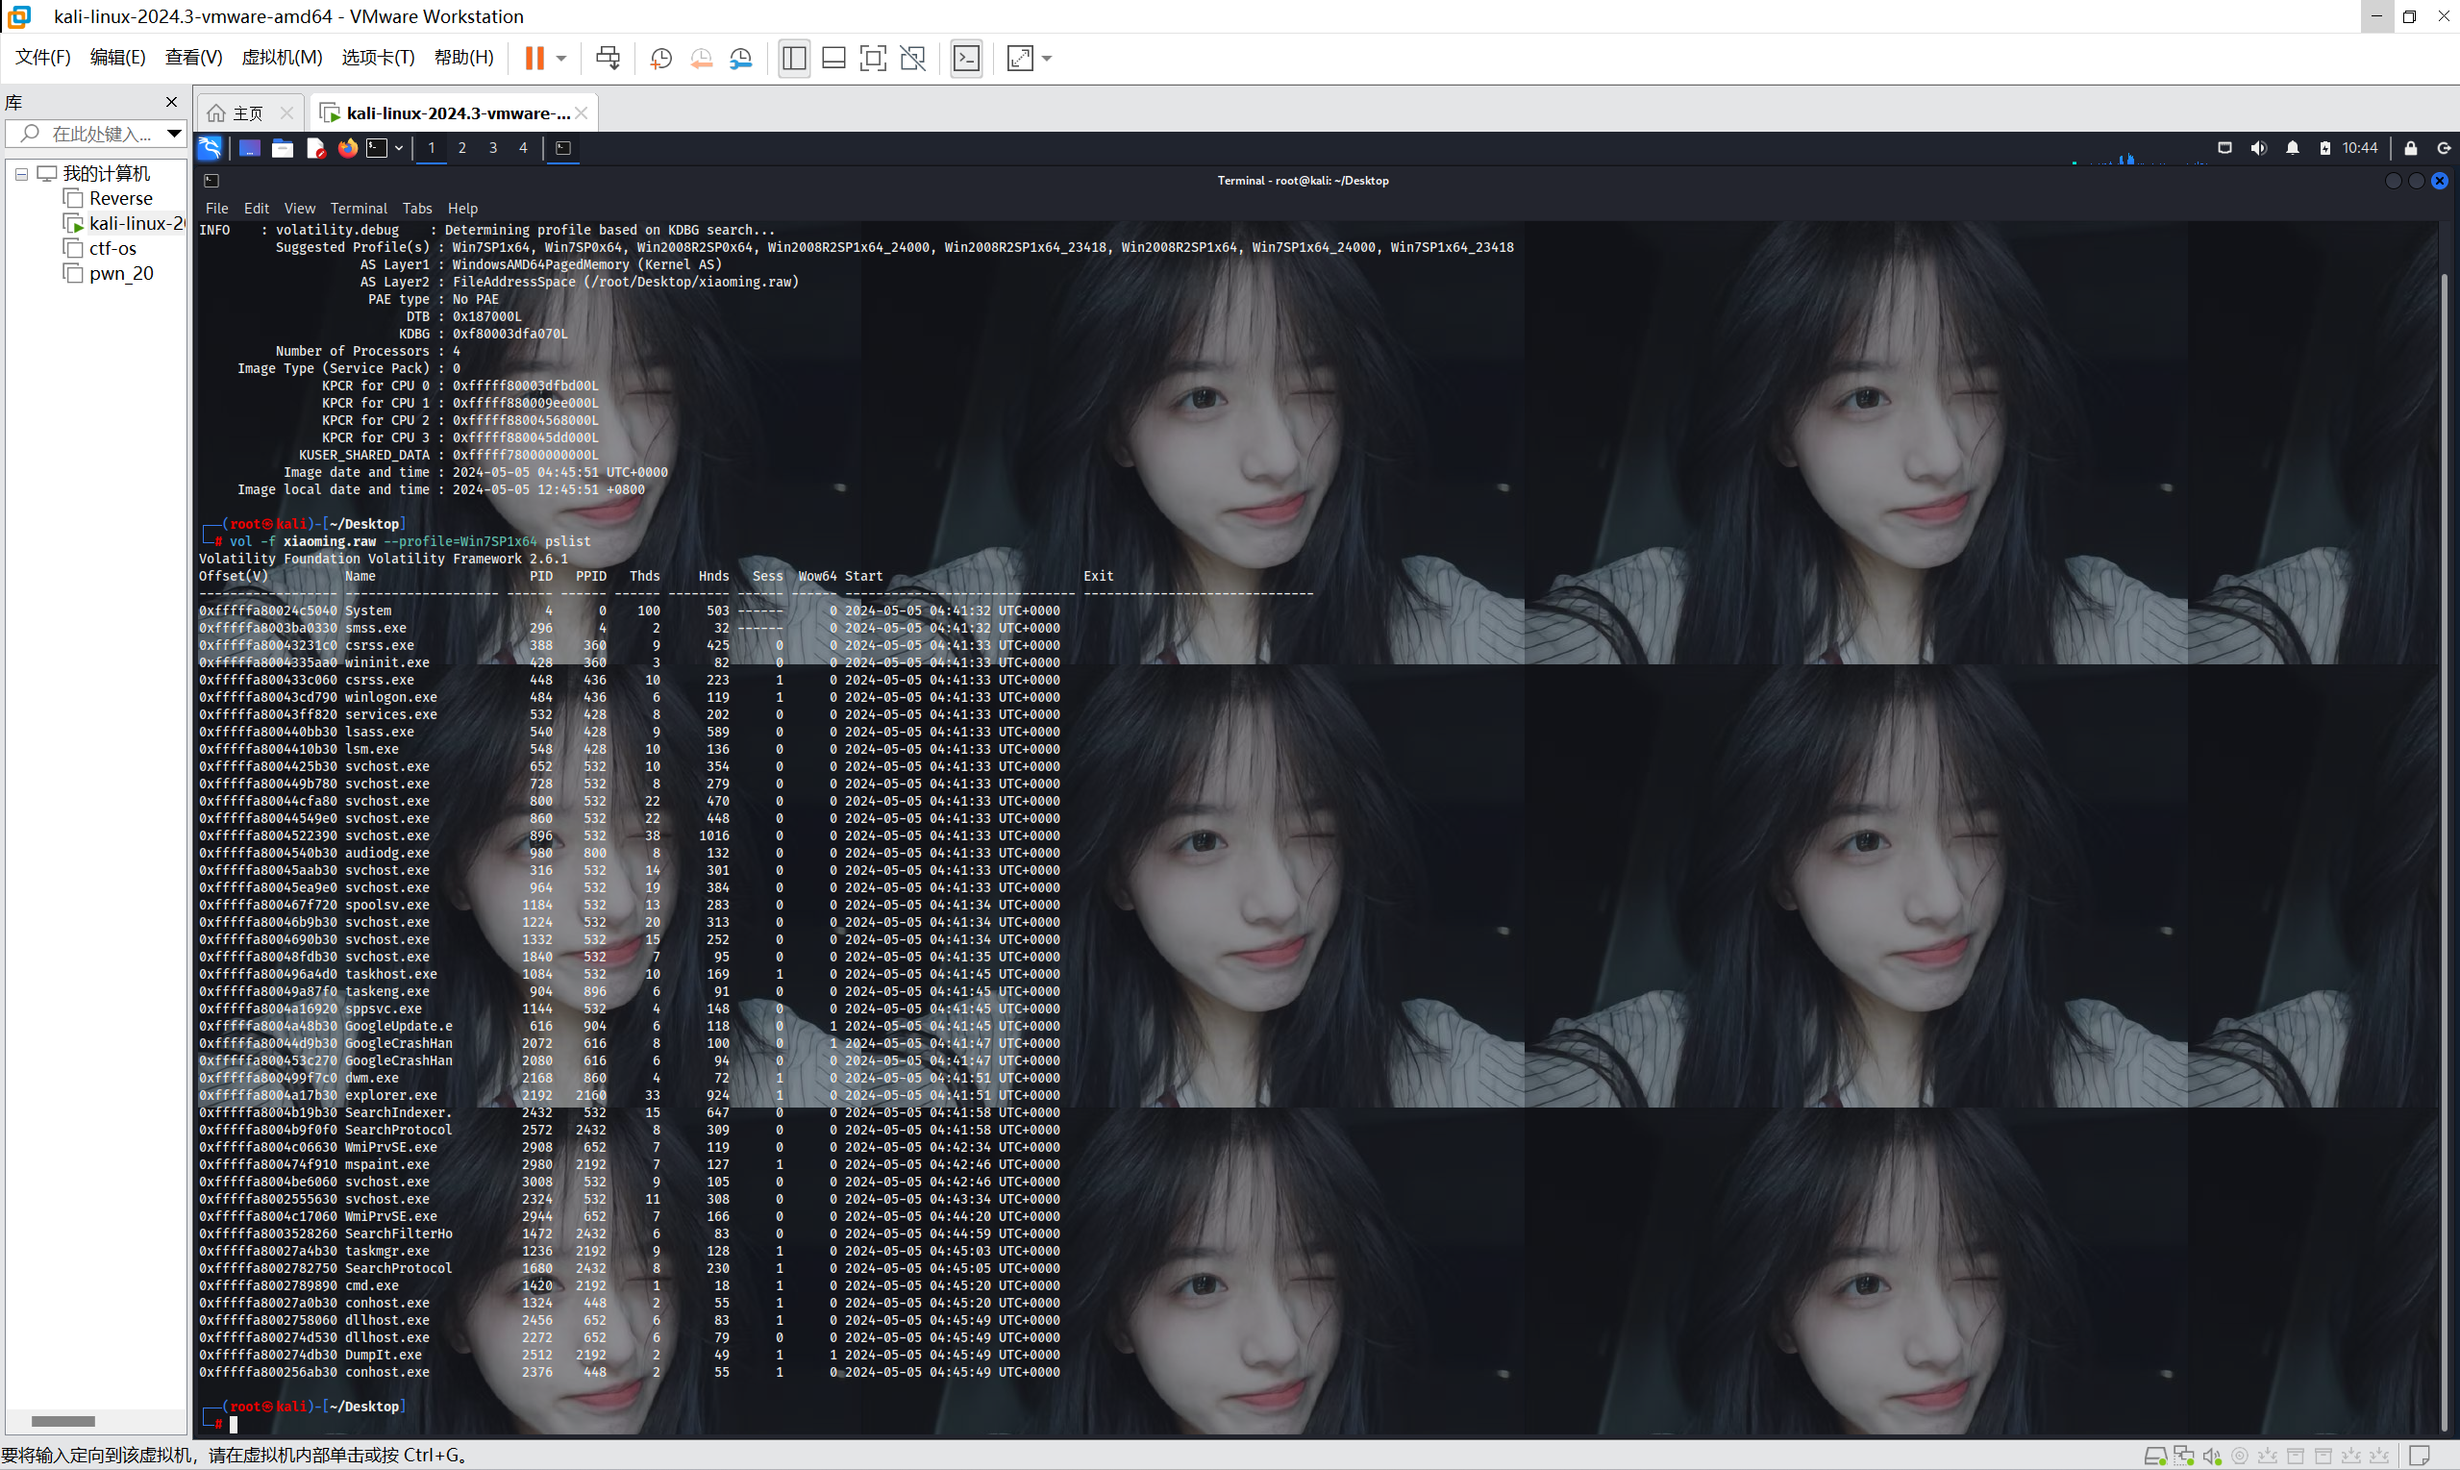The width and height of the screenshot is (2460, 1470).
Task: Open the terminal Terminal menu
Action: click(359, 208)
